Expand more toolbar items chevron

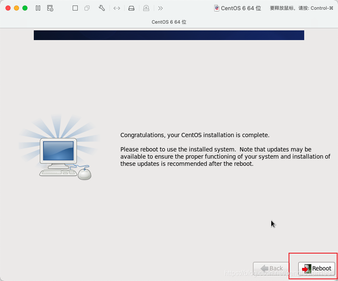coord(160,8)
